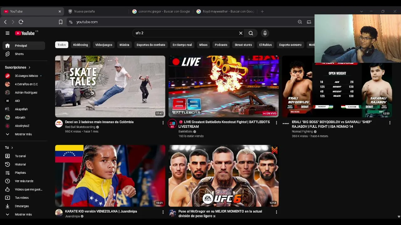Play the EA UFC 6 McGregor thumbnail

pyautogui.click(x=223, y=176)
